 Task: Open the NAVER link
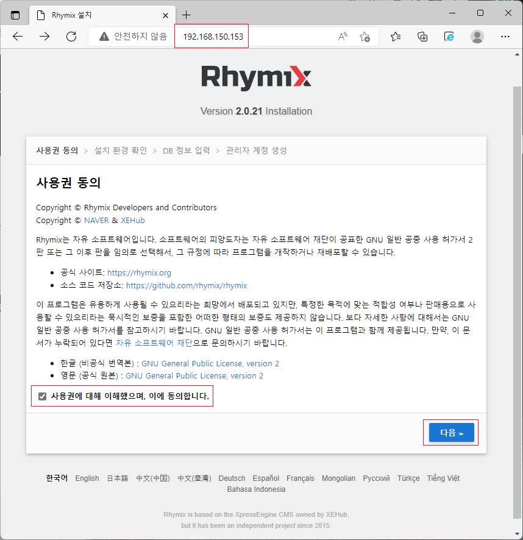click(x=96, y=221)
